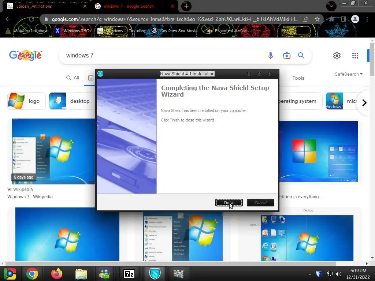The height and width of the screenshot is (281, 375).
Task: Open Windows 7 - Wikipedia result link
Action: 30,196
